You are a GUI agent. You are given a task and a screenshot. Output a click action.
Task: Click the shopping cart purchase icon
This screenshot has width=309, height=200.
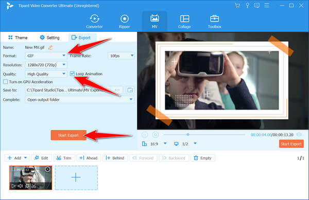point(237,6)
